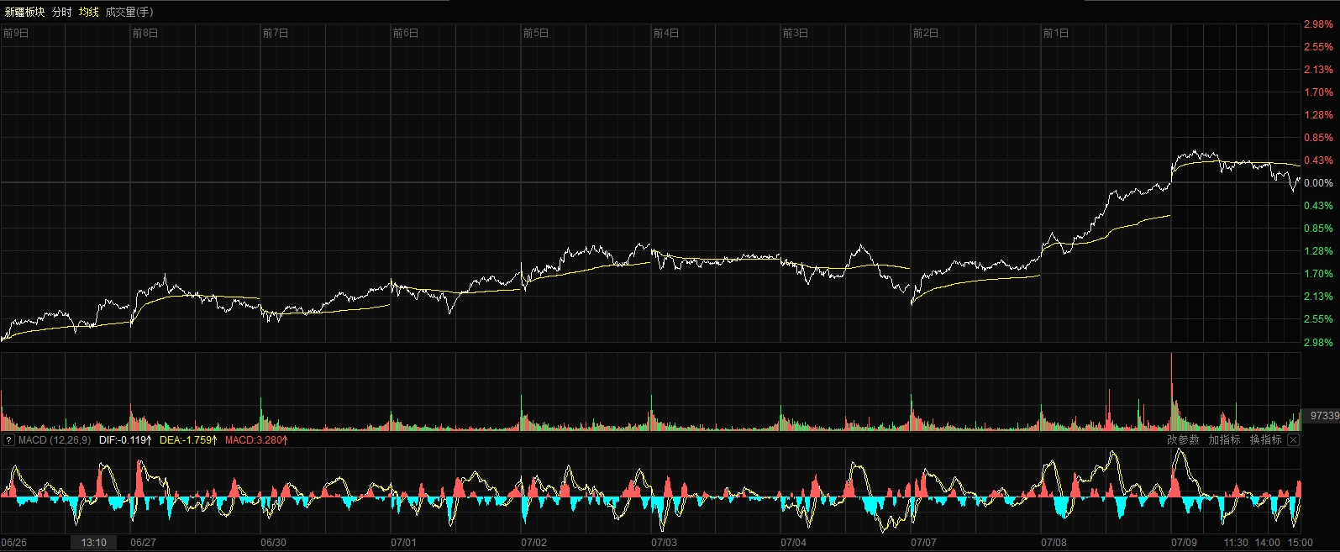
Task: Select the 分时 label in header
Action: tap(61, 12)
